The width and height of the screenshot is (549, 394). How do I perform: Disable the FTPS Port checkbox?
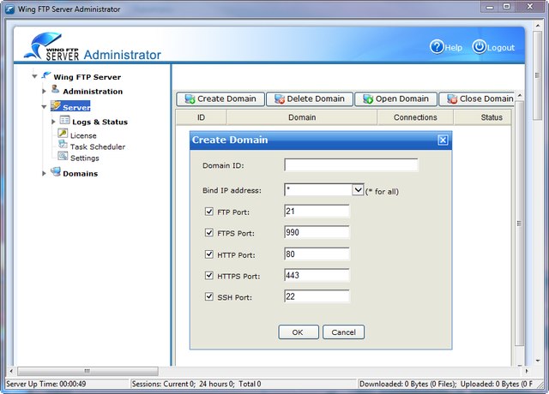(209, 232)
